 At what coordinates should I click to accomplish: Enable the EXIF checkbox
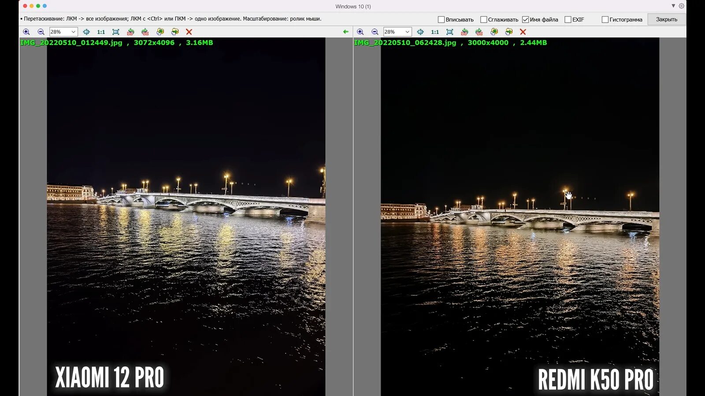(568, 19)
